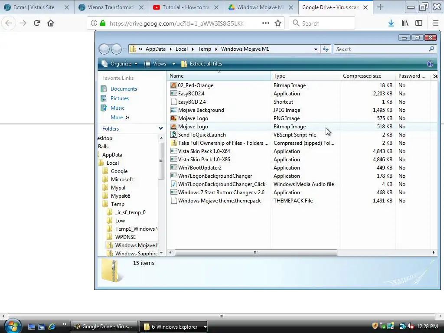Click the Explorer help icon

(430, 64)
